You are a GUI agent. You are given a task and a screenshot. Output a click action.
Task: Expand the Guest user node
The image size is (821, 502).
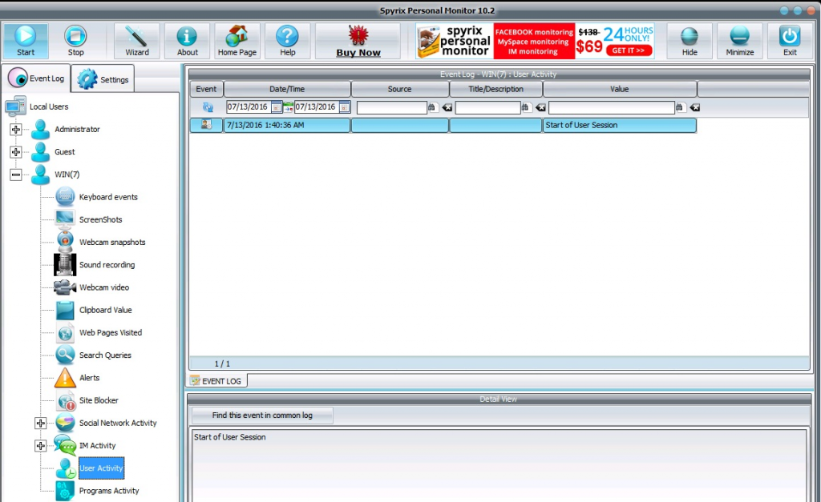pos(16,152)
